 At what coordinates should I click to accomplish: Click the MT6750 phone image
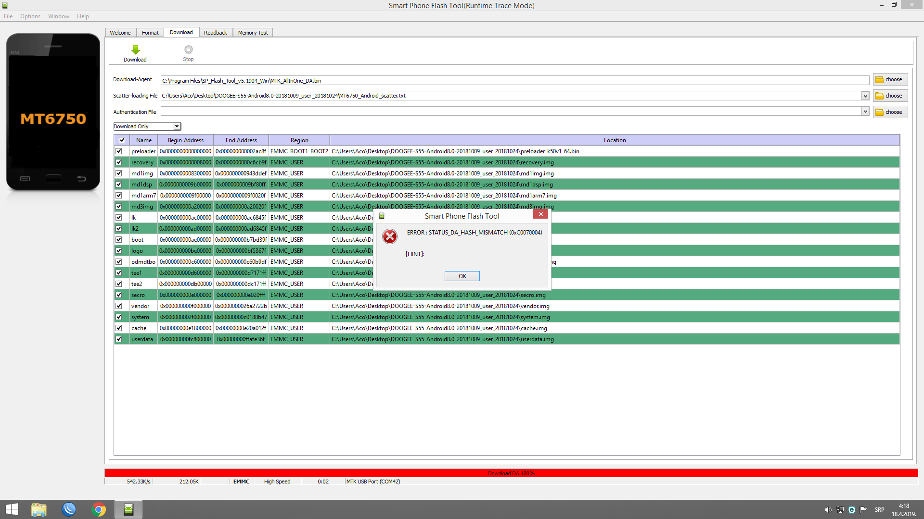(53, 111)
